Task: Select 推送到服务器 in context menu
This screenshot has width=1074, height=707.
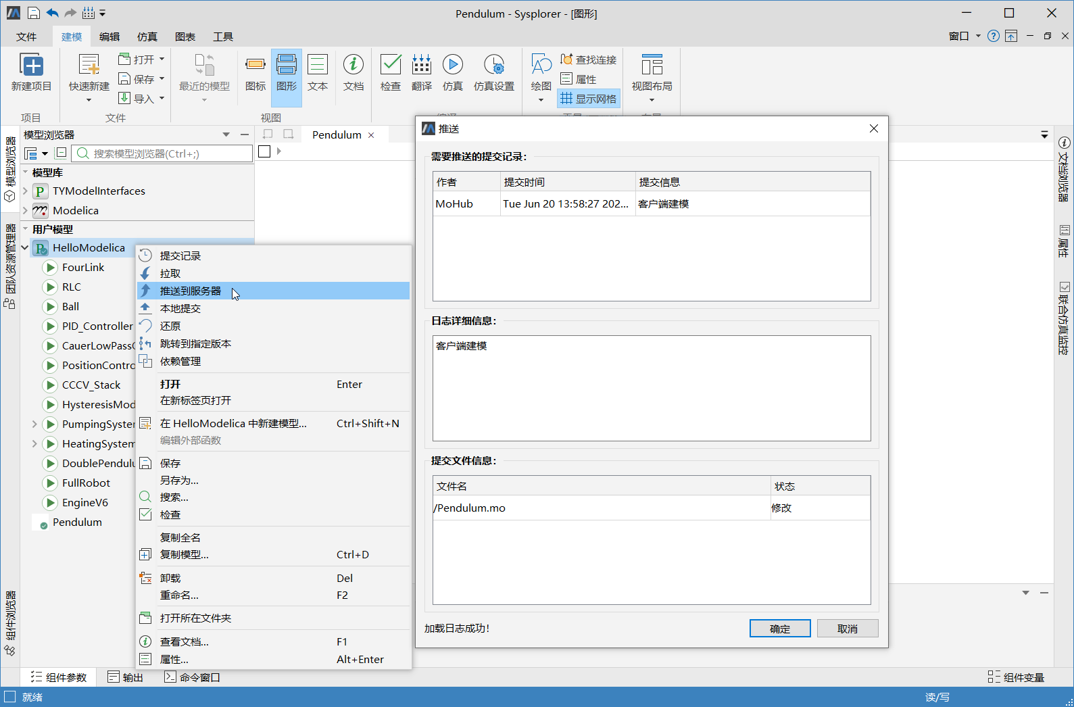Action: point(274,291)
